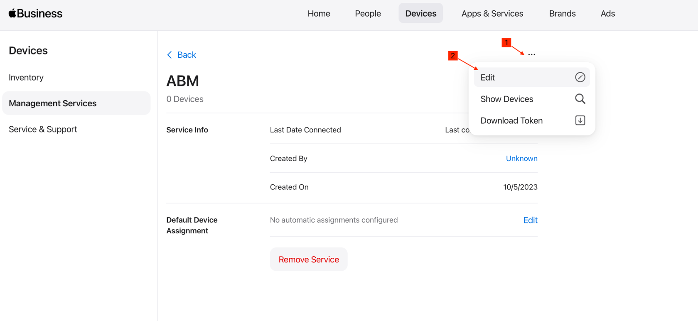Select Show Devices menu entry
The width and height of the screenshot is (698, 321).
(x=532, y=99)
